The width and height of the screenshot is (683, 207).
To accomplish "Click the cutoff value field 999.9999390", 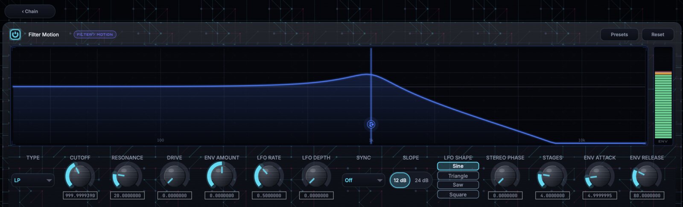I will click(x=80, y=195).
